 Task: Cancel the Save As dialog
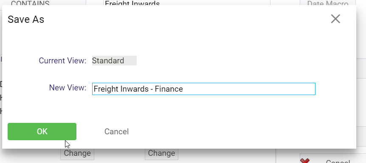click(x=116, y=131)
